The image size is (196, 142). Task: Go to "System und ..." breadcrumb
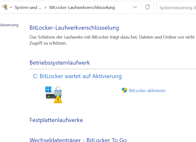click(x=28, y=7)
